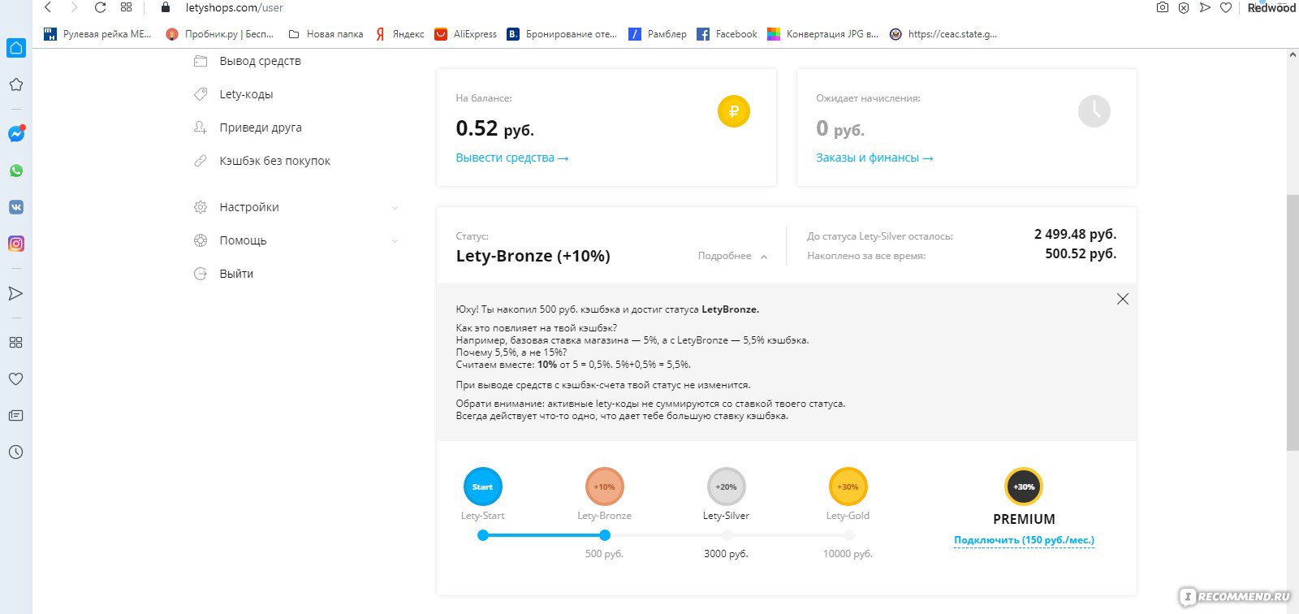This screenshot has width=1299, height=614.
Task: Open Помощь menu item
Action: (x=243, y=240)
